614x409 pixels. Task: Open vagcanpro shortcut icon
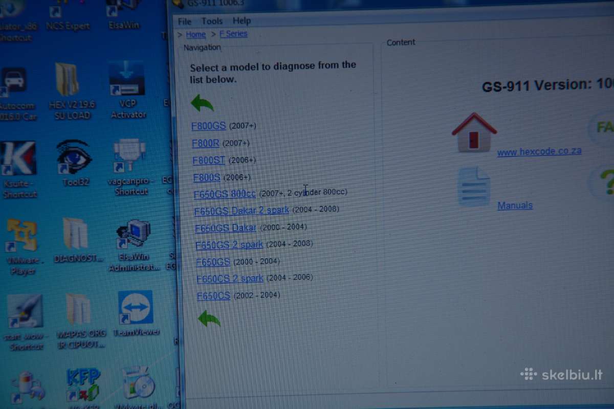click(x=131, y=167)
